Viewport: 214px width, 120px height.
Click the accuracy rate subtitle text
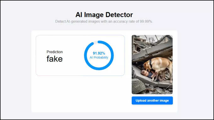104,22
